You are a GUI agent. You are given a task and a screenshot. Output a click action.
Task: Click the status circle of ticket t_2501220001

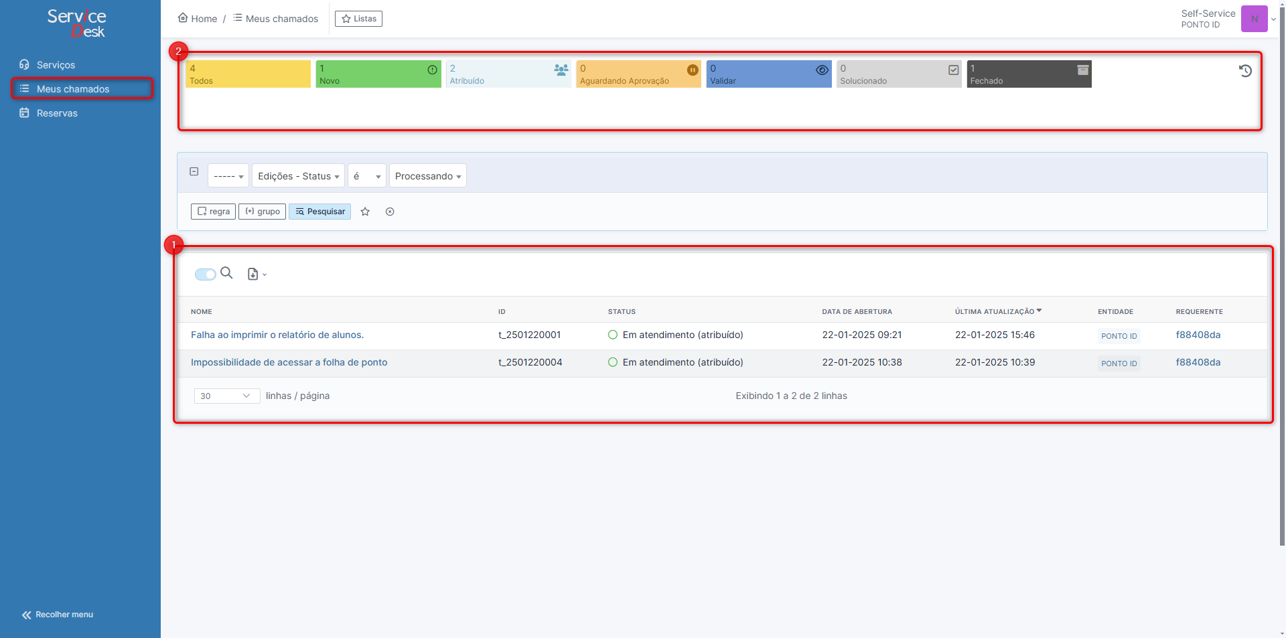612,335
